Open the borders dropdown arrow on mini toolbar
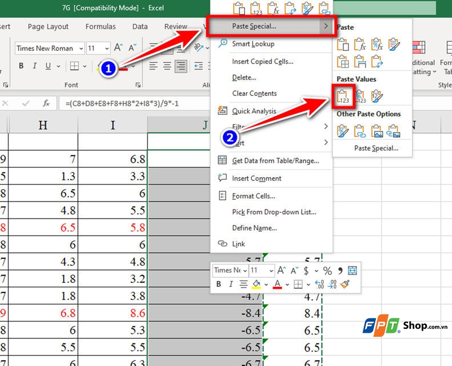The image size is (452, 366). 308,284
